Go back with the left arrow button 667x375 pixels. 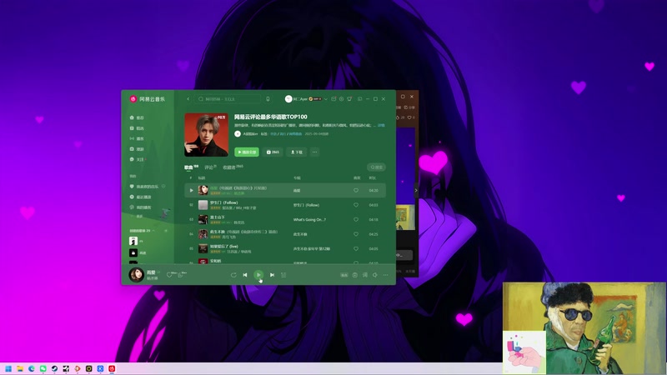tap(188, 99)
